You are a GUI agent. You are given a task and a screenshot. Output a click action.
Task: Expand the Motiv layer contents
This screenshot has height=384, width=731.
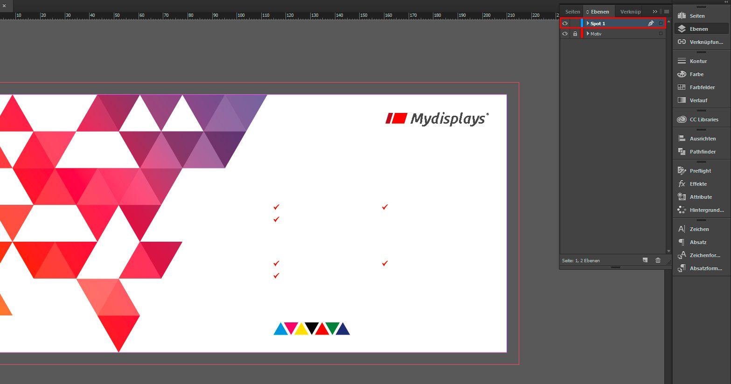(x=588, y=34)
